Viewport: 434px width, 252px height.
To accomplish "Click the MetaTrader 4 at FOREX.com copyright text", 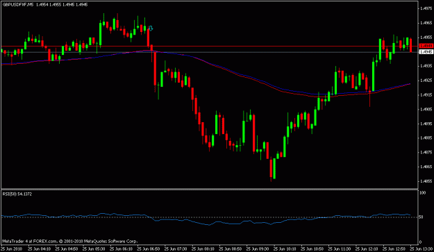I will pos(69,241).
